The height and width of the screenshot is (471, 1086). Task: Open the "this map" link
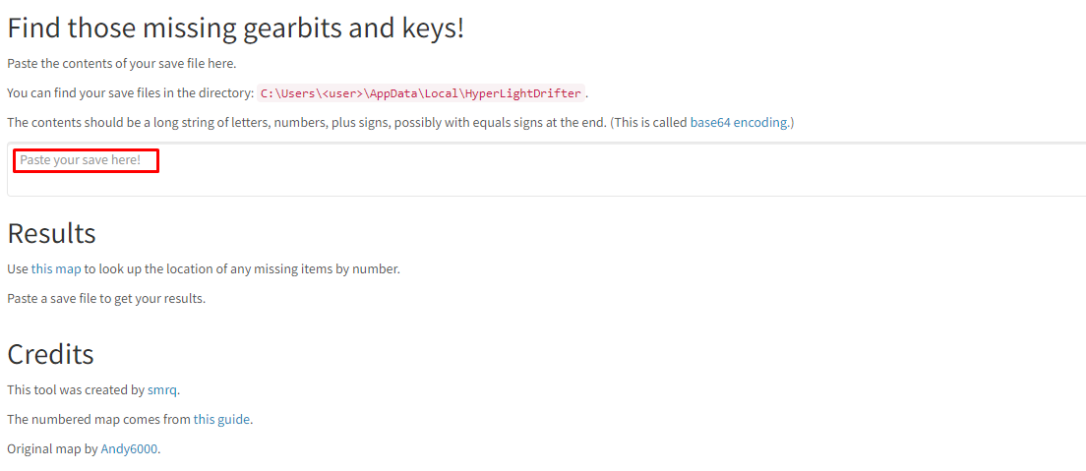pyautogui.click(x=56, y=268)
